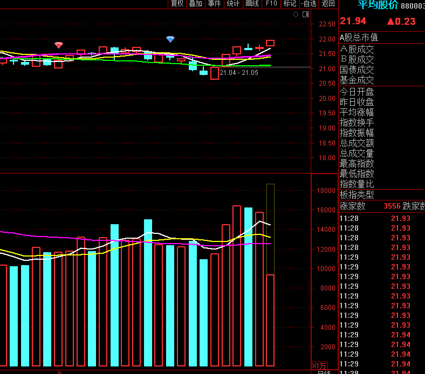Toggle the side panel layout icon
Image resolution: width=425 pixels, height=374 pixels.
[x=306, y=15]
